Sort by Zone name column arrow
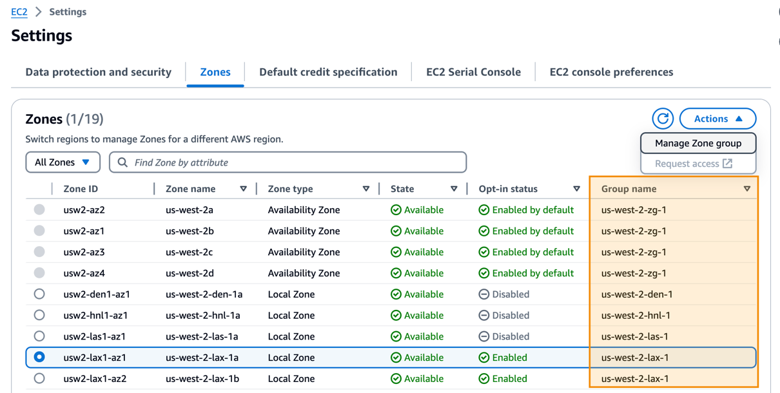Viewport: 780px width, 393px height. point(243,189)
